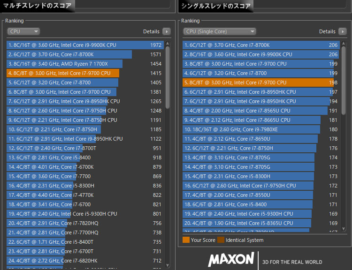Select the Core i7-6700K row scoring 879
352x270 pixels.
coord(85,167)
